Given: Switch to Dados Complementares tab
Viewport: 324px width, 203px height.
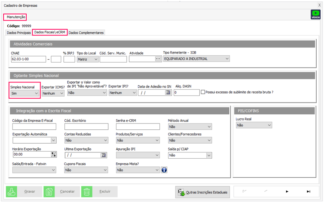Looking at the screenshot, I should click(86, 33).
